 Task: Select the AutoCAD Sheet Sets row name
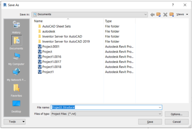coord(56,26)
